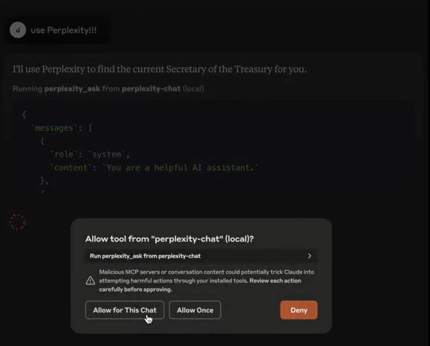The width and height of the screenshot is (430, 346).
Task: Expand details with the right chevron arrow
Action: point(309,256)
